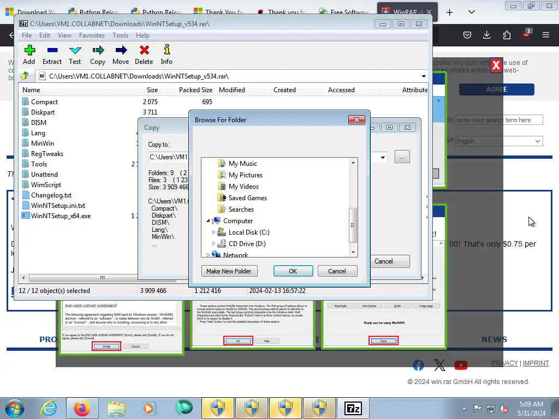Close cookie banner with red X
Screen dimensions: 559x419
tap(496, 65)
